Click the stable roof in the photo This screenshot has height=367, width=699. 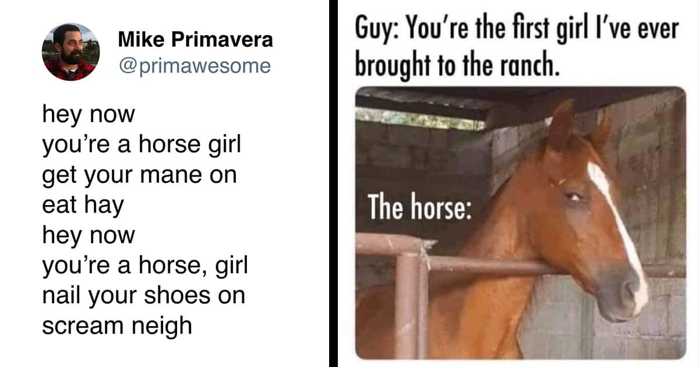(466, 102)
